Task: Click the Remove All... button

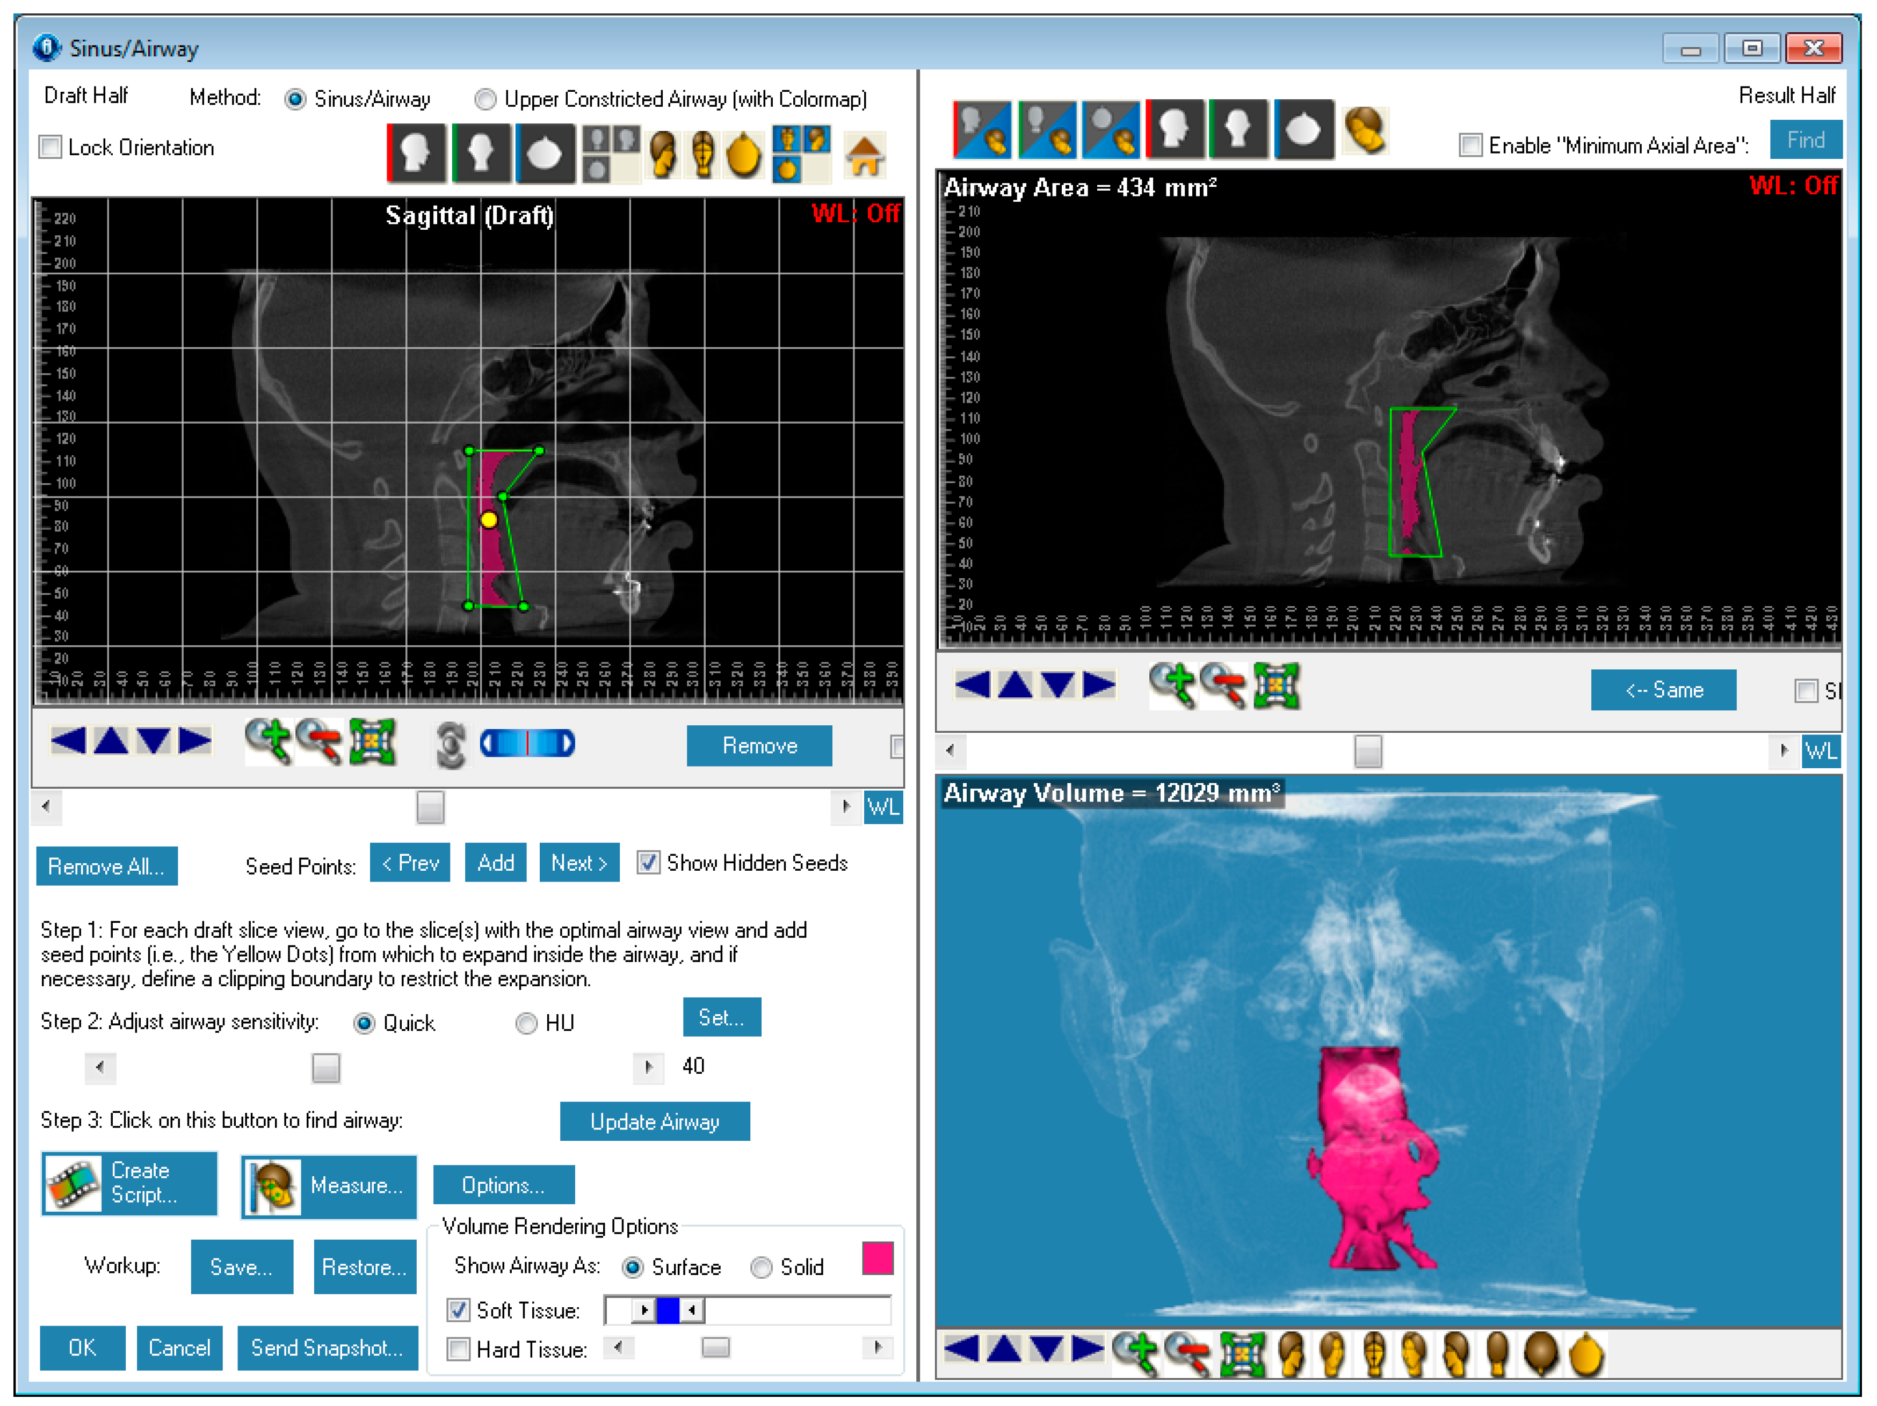Action: click(x=106, y=866)
